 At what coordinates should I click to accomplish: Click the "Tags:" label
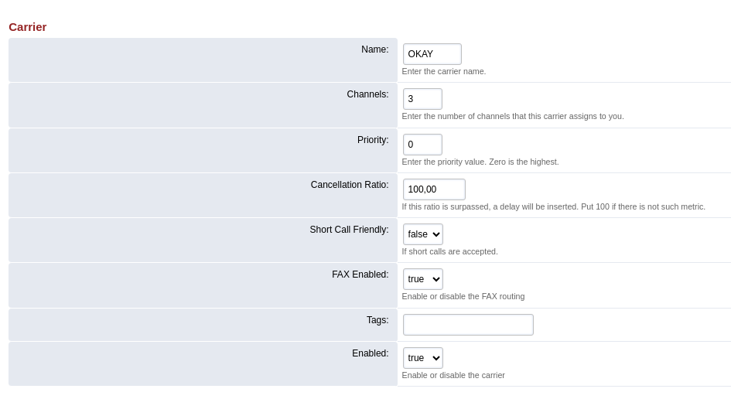point(377,320)
